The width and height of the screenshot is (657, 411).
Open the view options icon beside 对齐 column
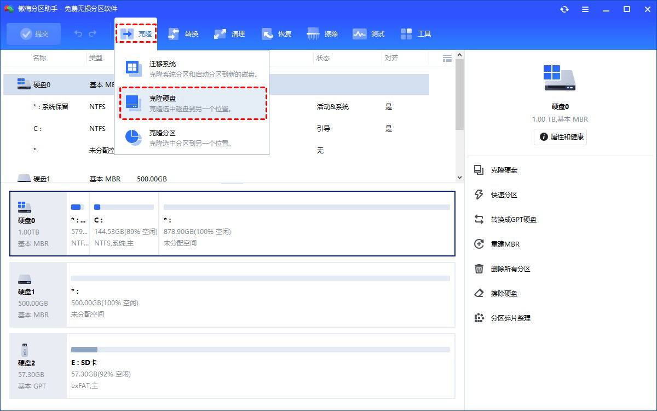click(447, 58)
